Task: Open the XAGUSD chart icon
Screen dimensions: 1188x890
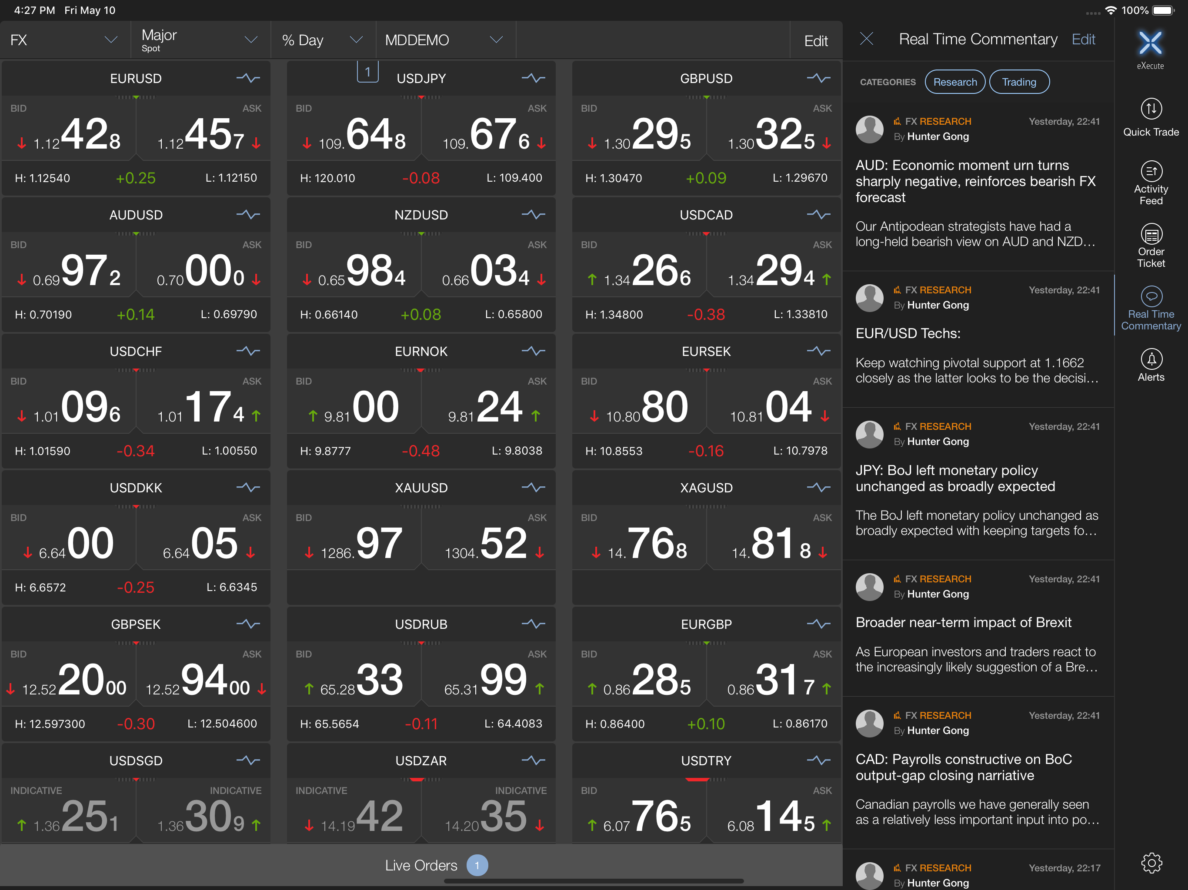Action: [x=818, y=488]
